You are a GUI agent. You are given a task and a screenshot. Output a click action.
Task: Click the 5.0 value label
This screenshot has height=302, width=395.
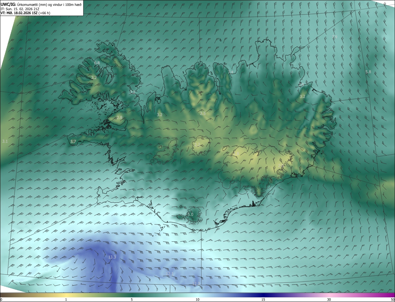[x=190, y=214]
